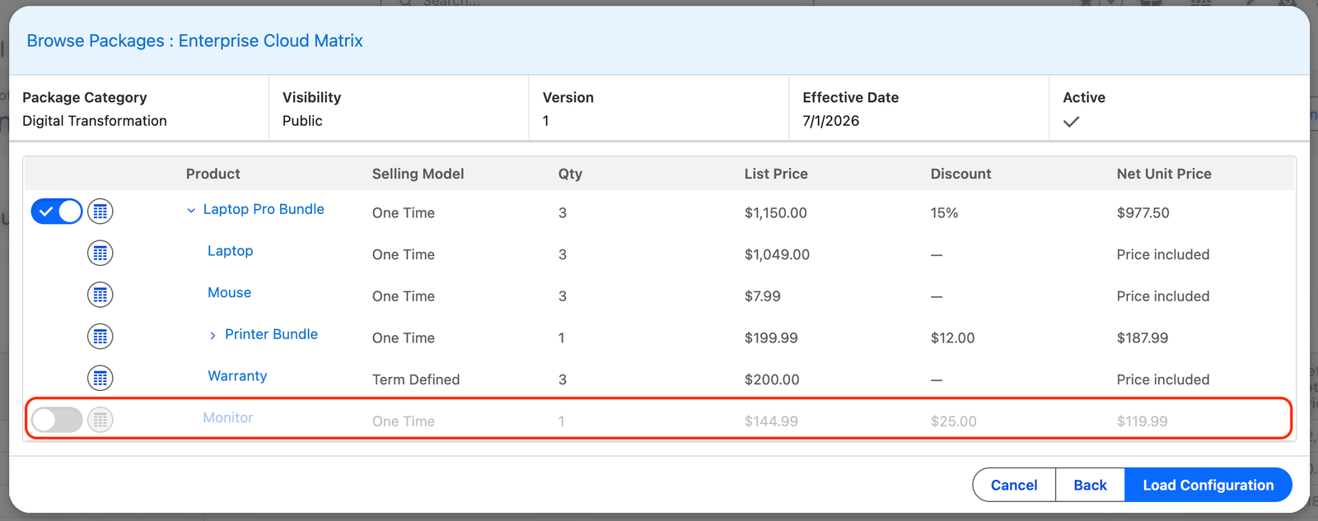Click the $144.99 list price
Screen dimensions: 1318x521
[771, 421]
